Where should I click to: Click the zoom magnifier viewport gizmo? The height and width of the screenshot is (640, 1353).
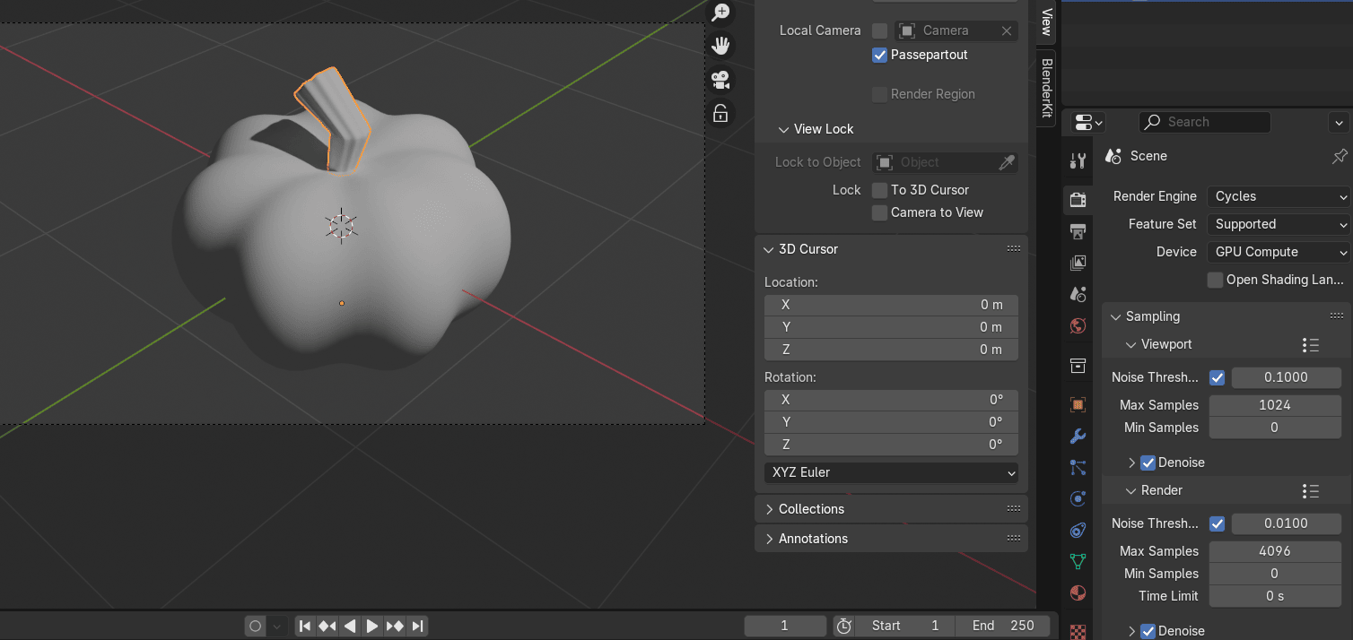pos(720,13)
